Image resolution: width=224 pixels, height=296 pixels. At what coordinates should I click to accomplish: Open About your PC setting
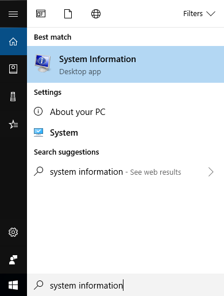point(126,112)
